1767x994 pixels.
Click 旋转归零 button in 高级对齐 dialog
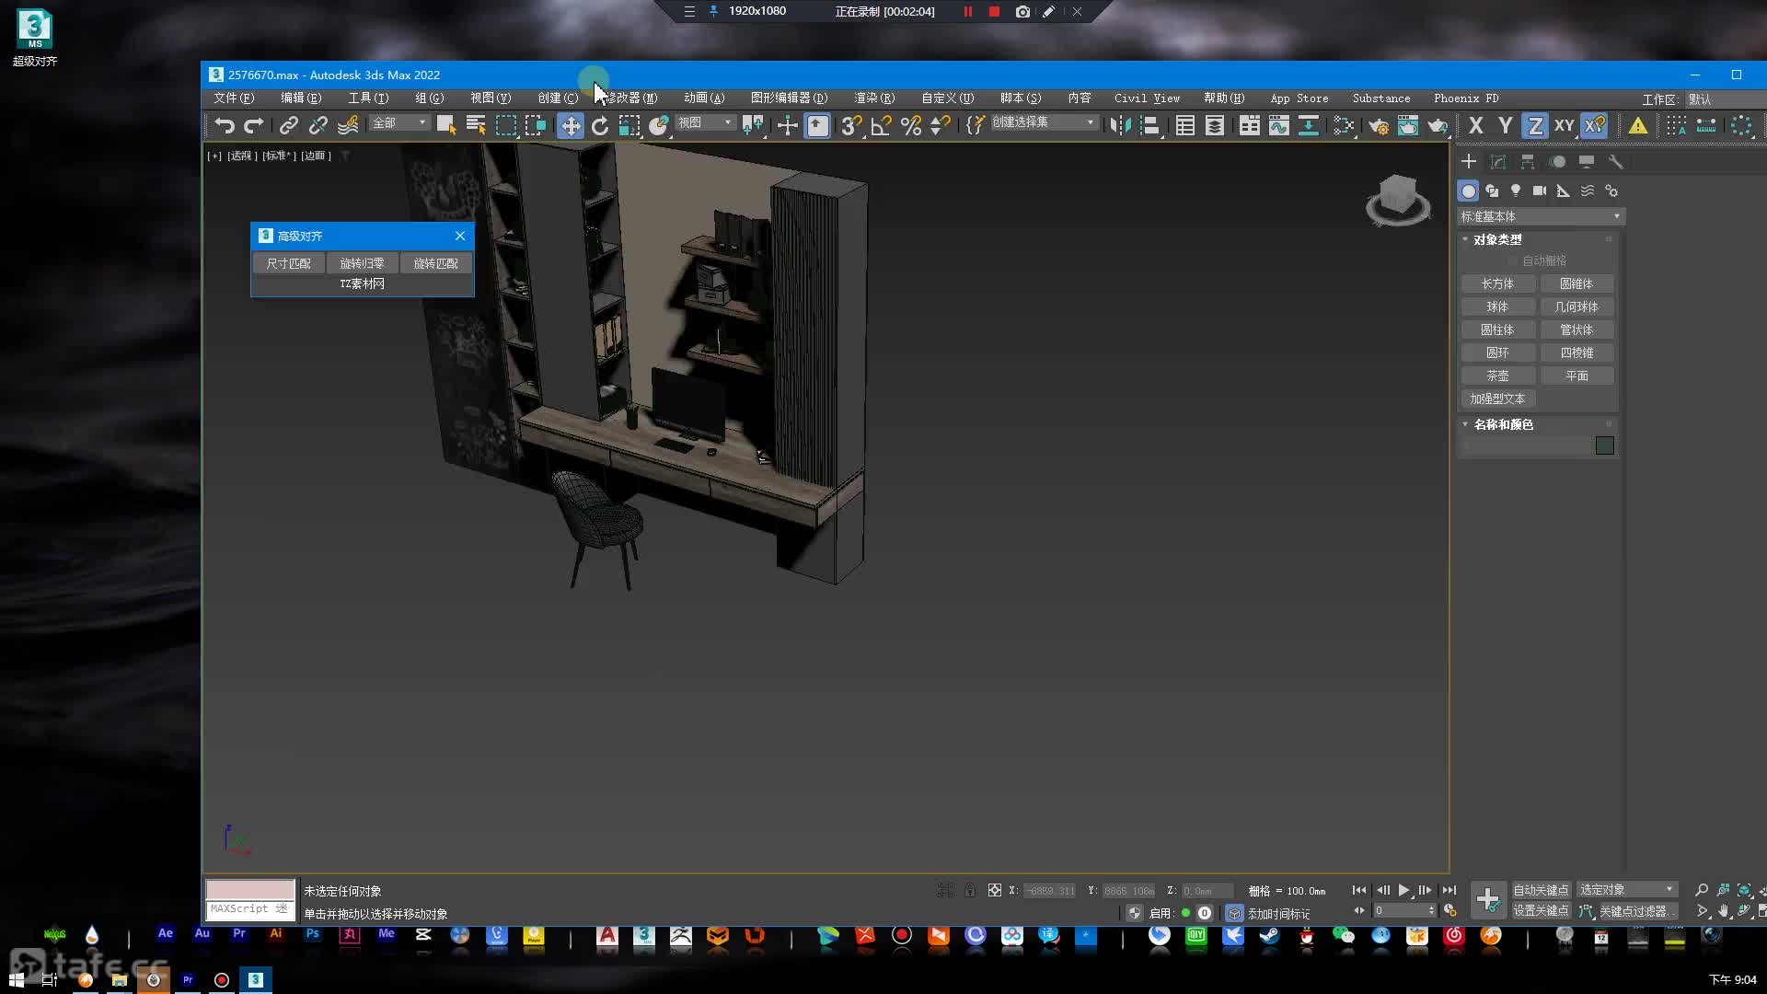363,263
